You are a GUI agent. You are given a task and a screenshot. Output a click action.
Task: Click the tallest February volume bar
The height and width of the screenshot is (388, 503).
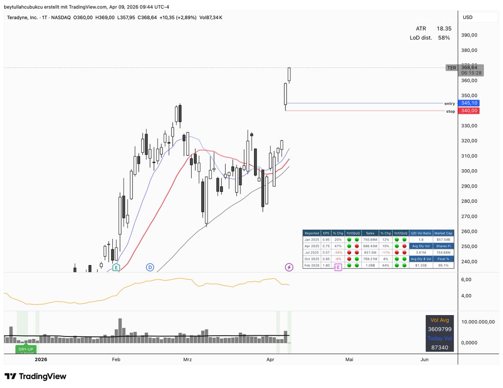120,331
